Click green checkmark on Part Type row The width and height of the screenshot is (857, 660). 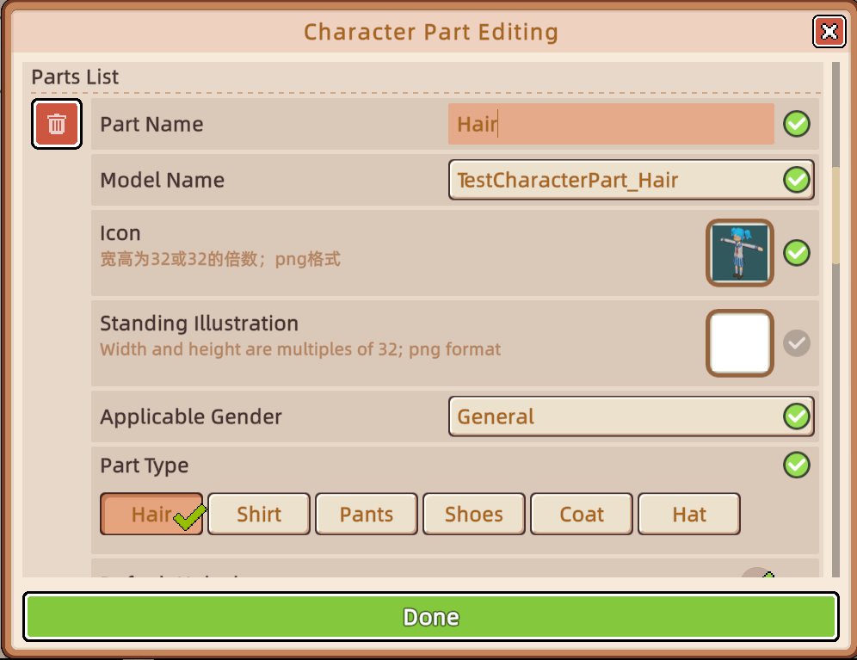797,466
